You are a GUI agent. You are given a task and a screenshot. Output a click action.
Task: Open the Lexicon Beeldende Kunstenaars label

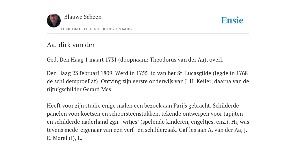pyautogui.click(x=96, y=29)
